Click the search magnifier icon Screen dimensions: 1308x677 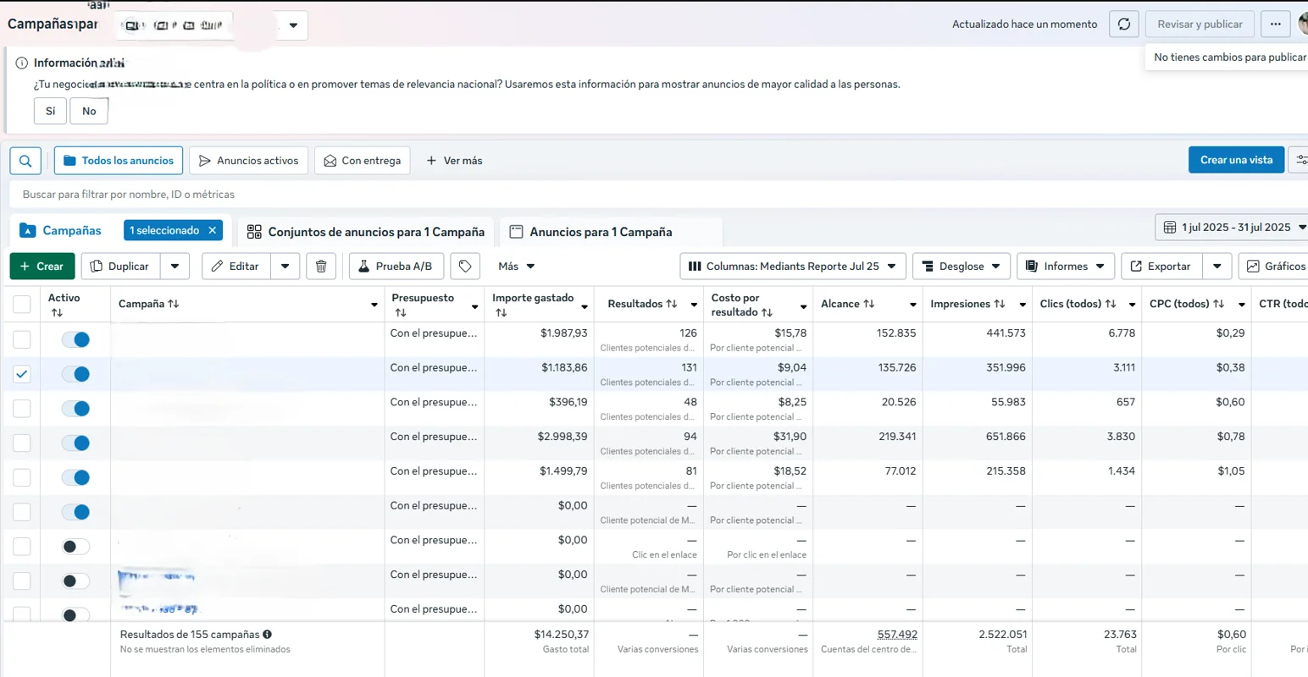pyautogui.click(x=25, y=161)
